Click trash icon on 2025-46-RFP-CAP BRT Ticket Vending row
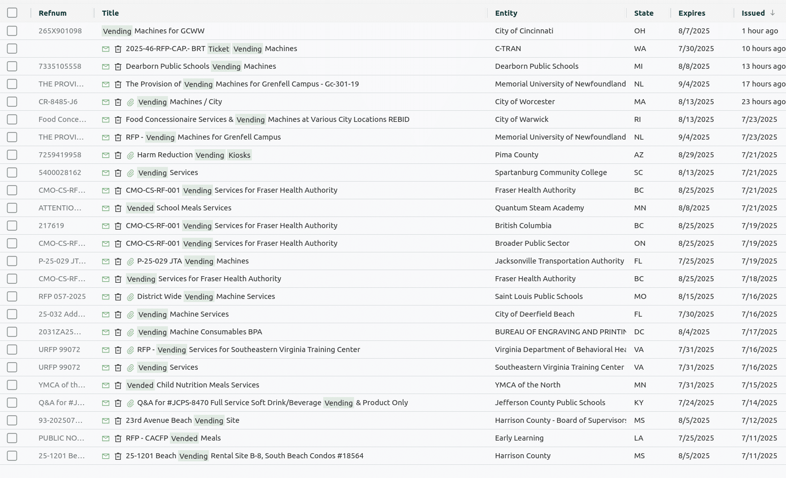This screenshot has width=786, height=478. pyautogui.click(x=118, y=49)
